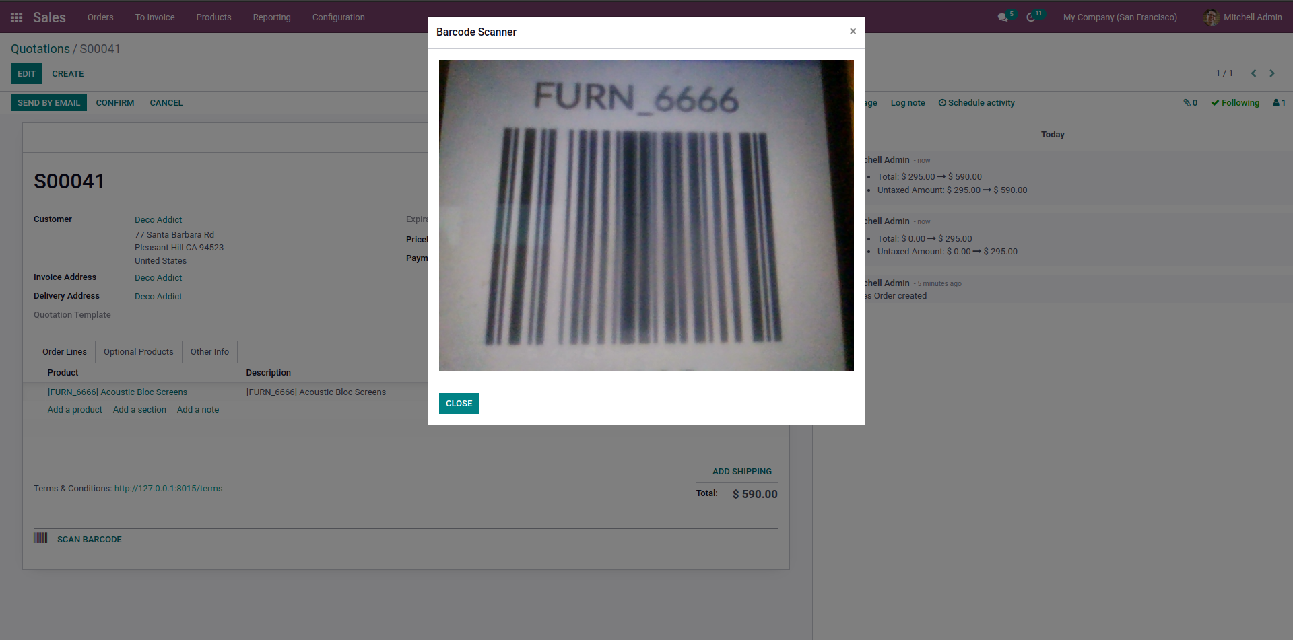Open the apps grid menu icon
This screenshot has width=1293, height=640.
(17, 17)
